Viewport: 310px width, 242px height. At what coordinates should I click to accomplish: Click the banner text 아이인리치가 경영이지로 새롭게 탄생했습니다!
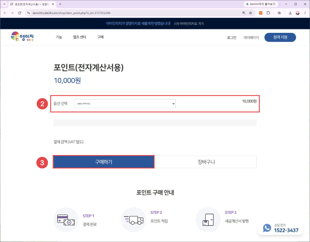pyautogui.click(x=138, y=23)
